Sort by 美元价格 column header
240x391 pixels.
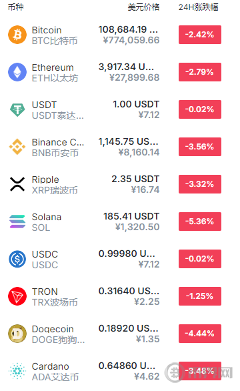143,7
